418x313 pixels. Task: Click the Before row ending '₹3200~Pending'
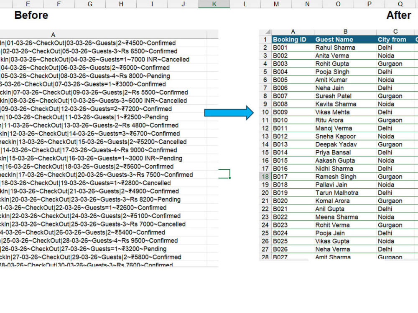point(103,249)
